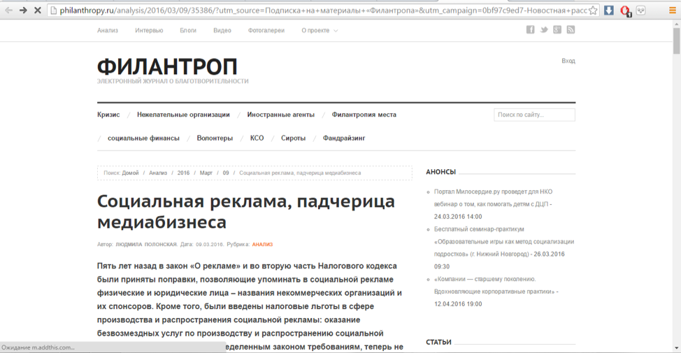
Task: Open the 'Волонтеры' topic
Action: (215, 138)
